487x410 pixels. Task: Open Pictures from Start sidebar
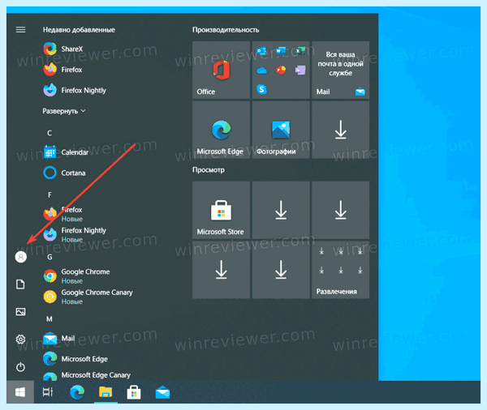(x=20, y=312)
